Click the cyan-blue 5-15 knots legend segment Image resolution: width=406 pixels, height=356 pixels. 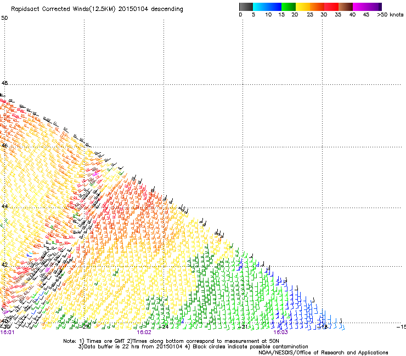tap(267, 7)
